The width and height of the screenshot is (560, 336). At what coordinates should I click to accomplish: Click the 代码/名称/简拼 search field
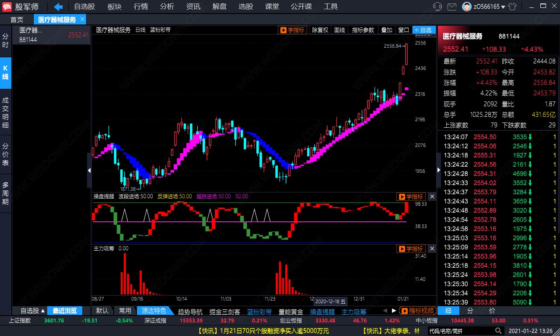coord(461,331)
